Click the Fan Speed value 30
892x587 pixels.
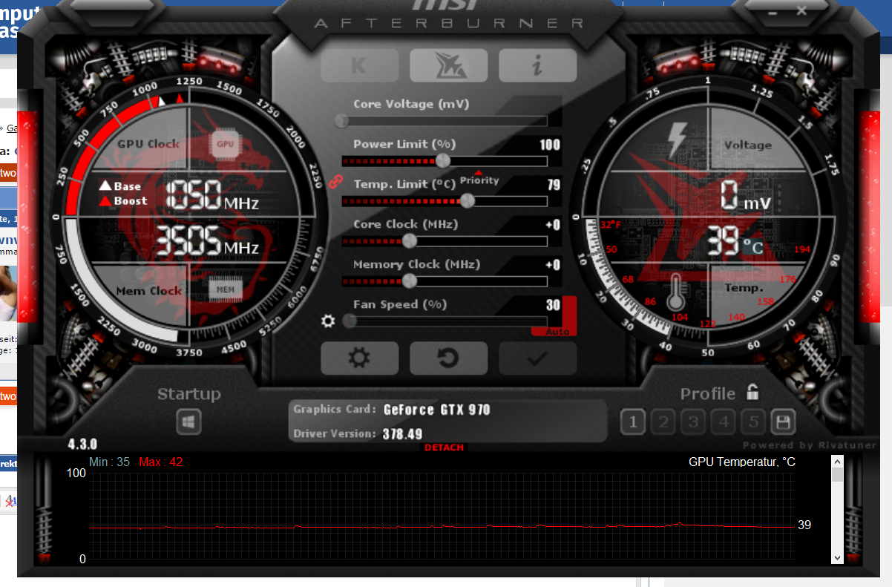click(x=553, y=305)
